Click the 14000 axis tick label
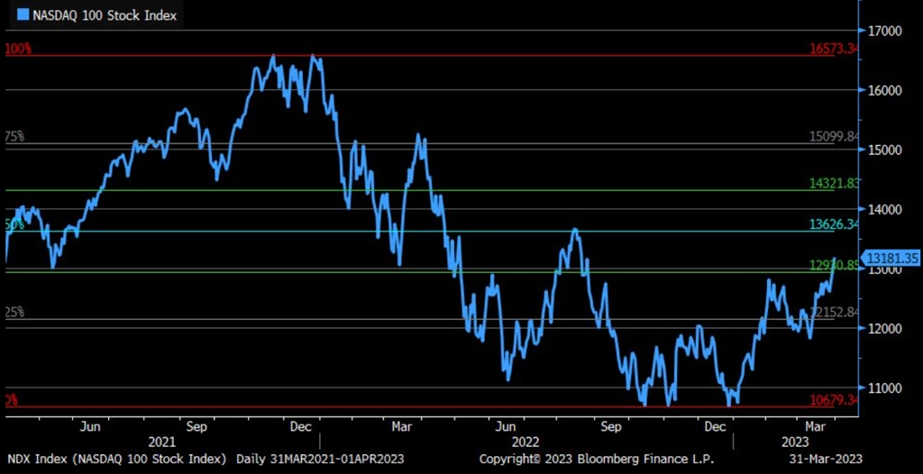923x474 pixels. click(x=883, y=209)
